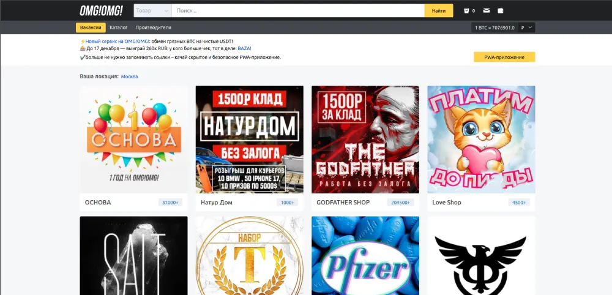Open the messages envelope icon

tap(487, 10)
